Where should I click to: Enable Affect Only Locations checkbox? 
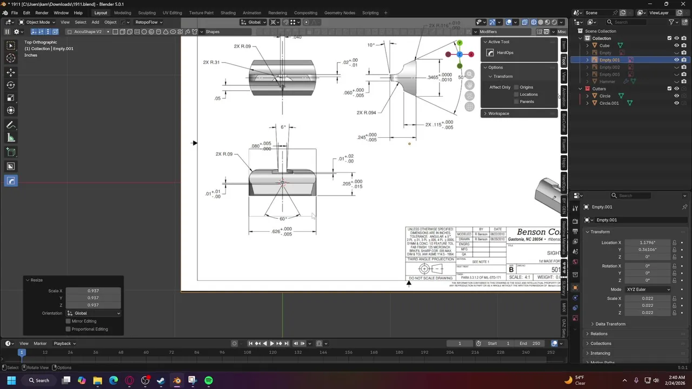(x=516, y=95)
